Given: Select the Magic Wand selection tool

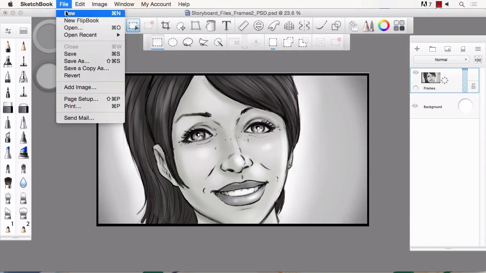Looking at the screenshot, I should [x=218, y=42].
